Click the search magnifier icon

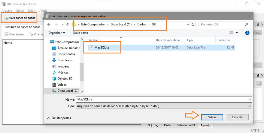click(246, 25)
